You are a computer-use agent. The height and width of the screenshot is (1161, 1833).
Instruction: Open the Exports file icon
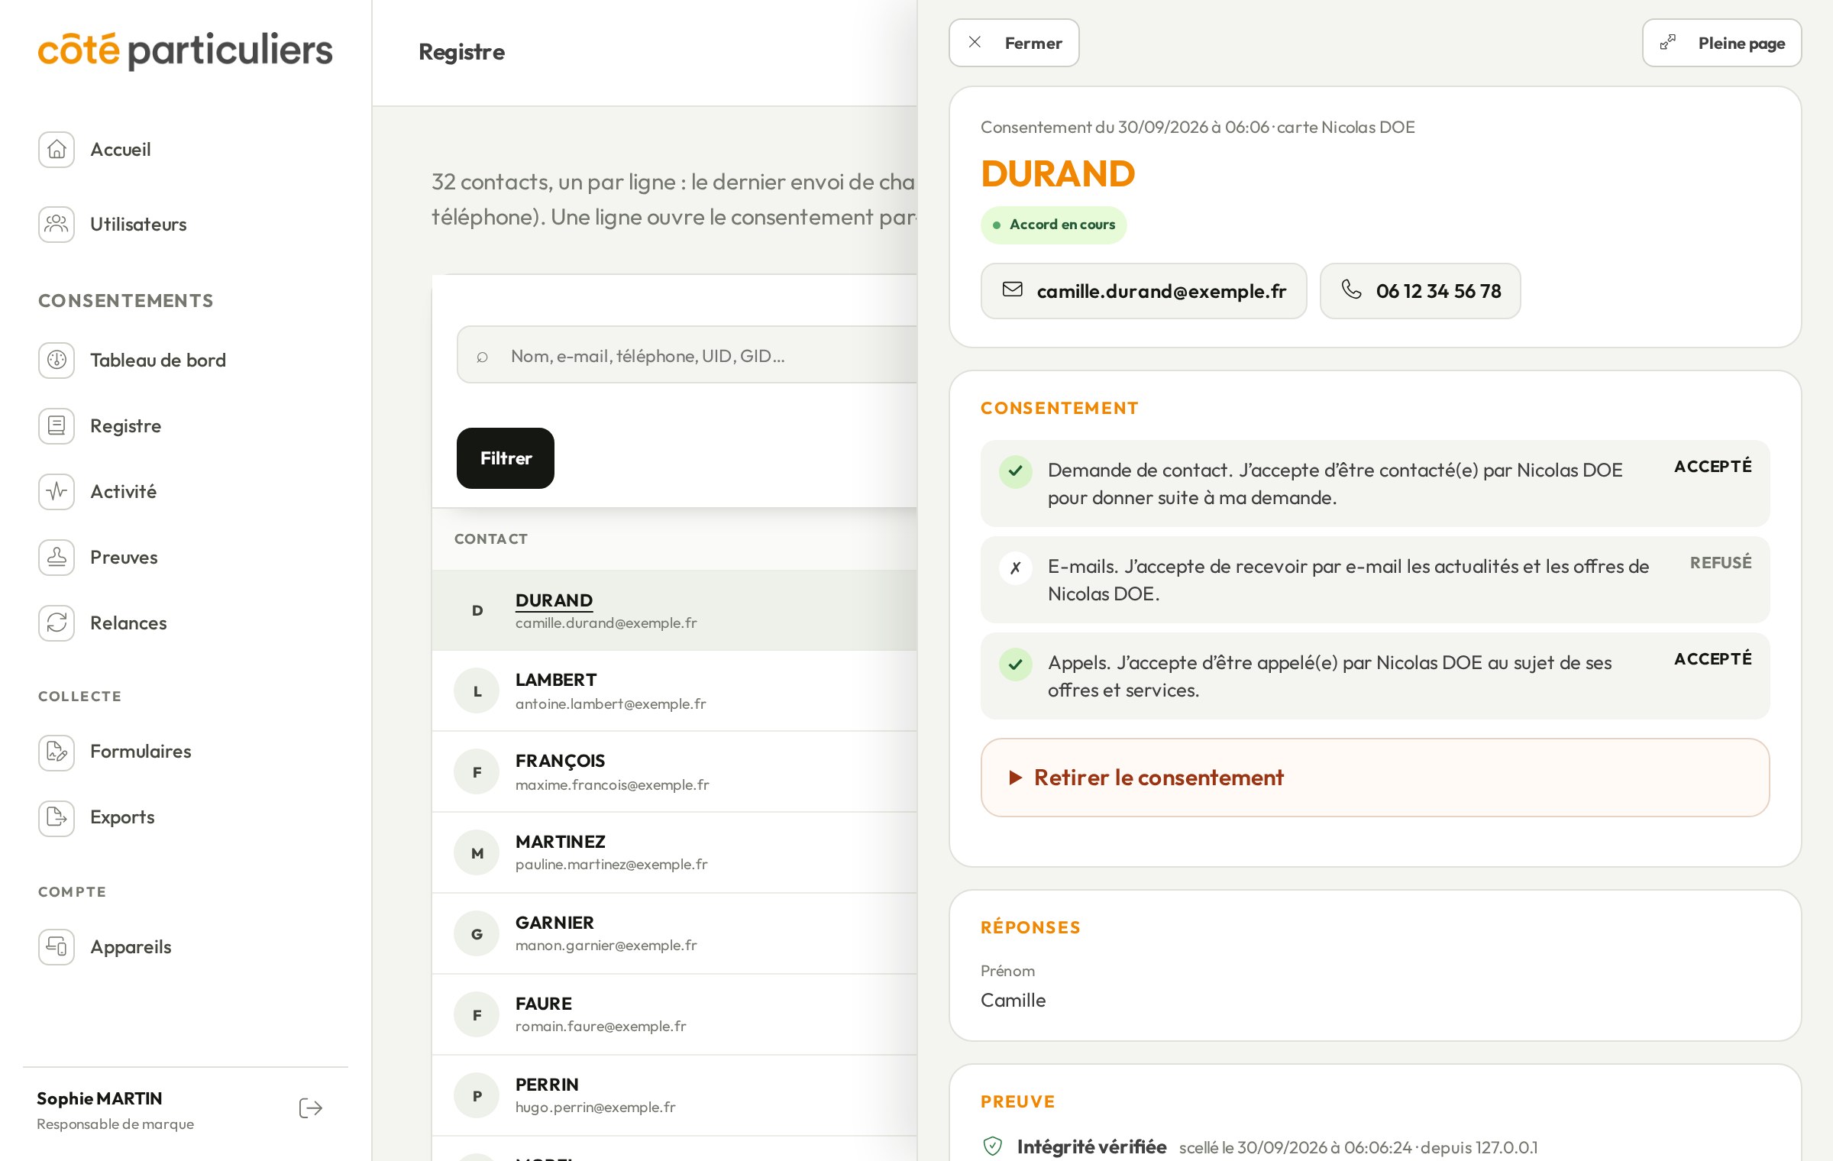(57, 817)
